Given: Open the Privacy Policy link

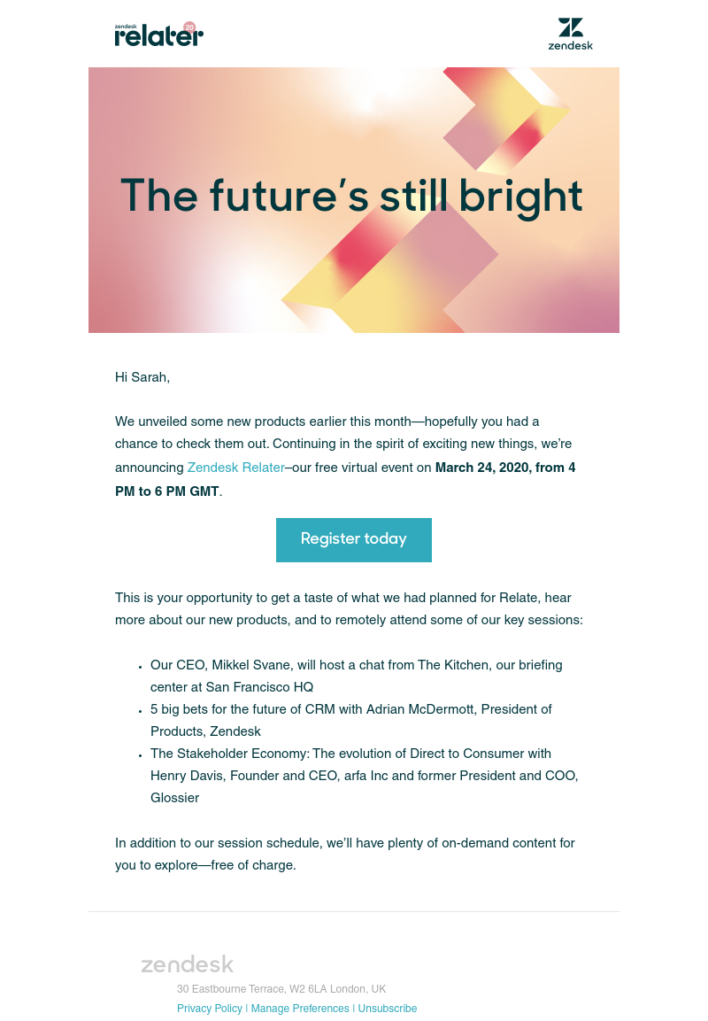Looking at the screenshot, I should [210, 1008].
